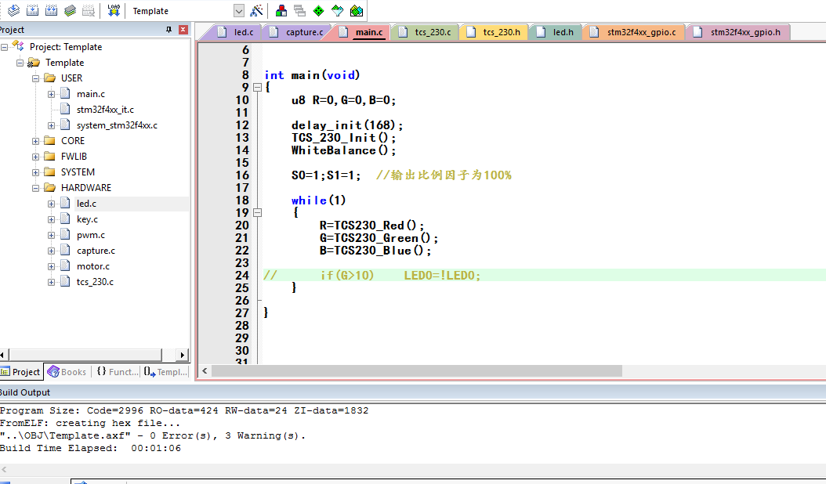Collapse main function fold marker at line 9
Screen dimensions: 826x484
(x=257, y=88)
